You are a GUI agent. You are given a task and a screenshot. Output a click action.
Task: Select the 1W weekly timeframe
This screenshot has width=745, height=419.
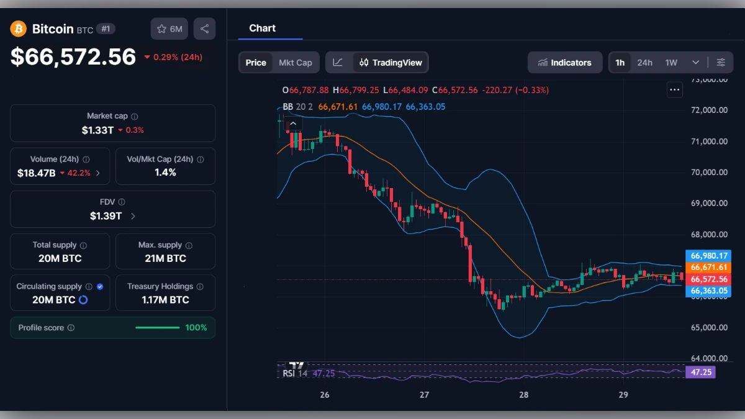point(670,62)
